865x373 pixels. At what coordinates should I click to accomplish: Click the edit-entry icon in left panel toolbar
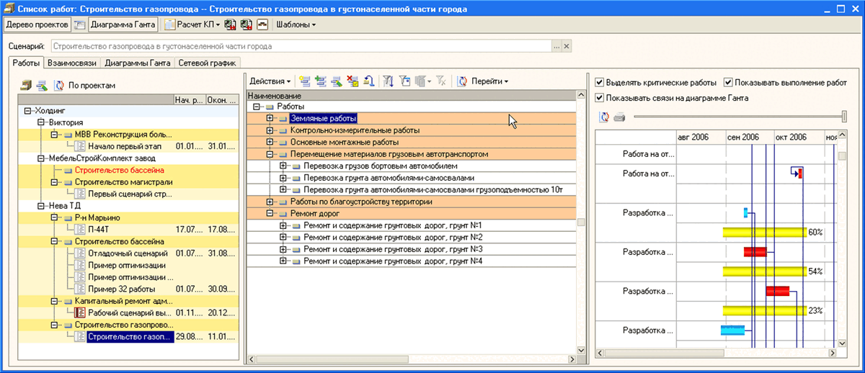pyautogui.click(x=42, y=85)
